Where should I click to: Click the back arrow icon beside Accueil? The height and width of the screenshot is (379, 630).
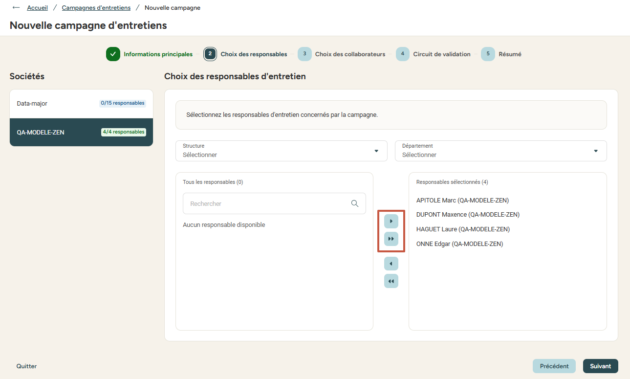[x=16, y=8]
